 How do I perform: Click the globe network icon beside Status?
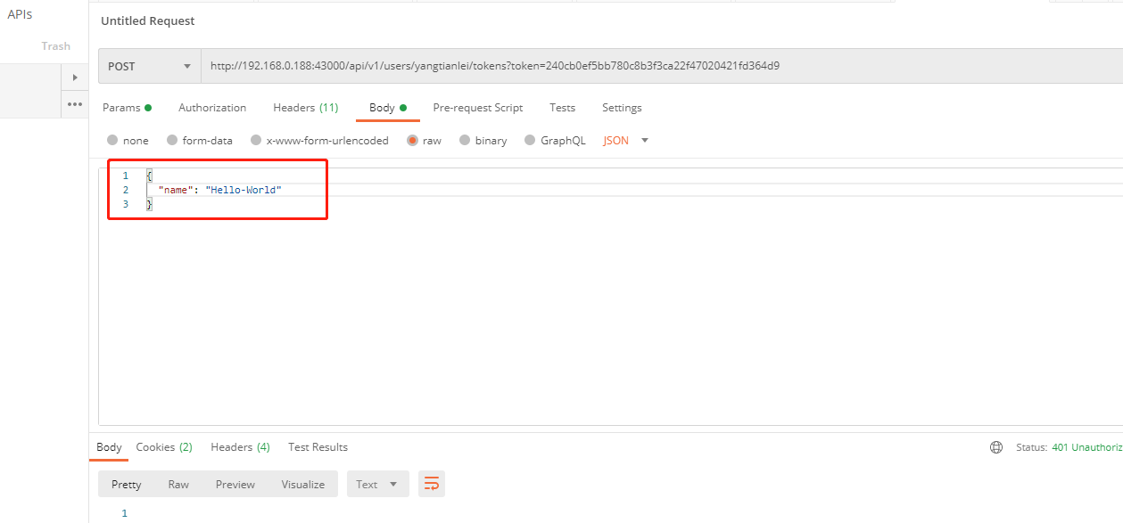click(996, 447)
